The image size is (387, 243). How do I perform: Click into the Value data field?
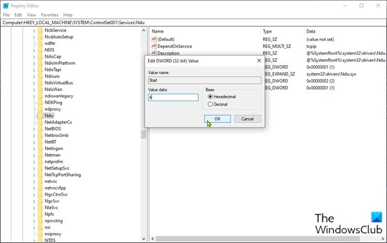(173, 97)
